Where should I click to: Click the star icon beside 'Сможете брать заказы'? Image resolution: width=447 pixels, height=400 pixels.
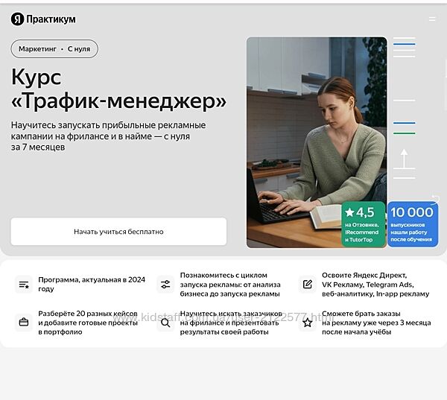pos(307,323)
